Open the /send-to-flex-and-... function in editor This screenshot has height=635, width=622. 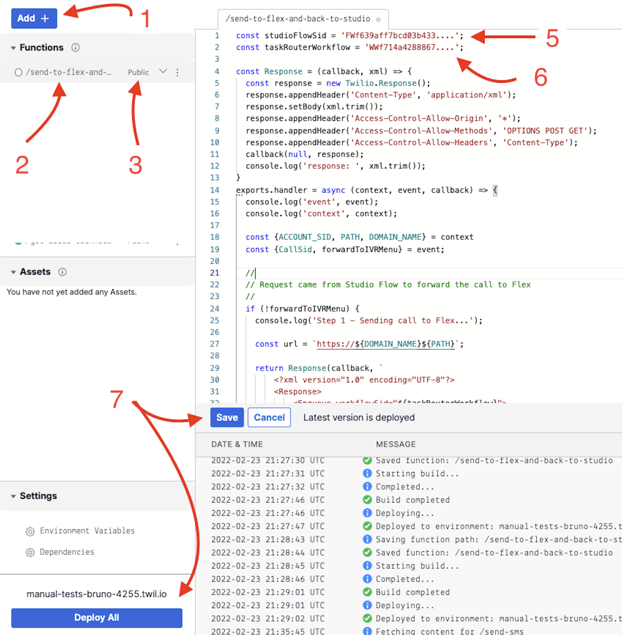coord(68,72)
